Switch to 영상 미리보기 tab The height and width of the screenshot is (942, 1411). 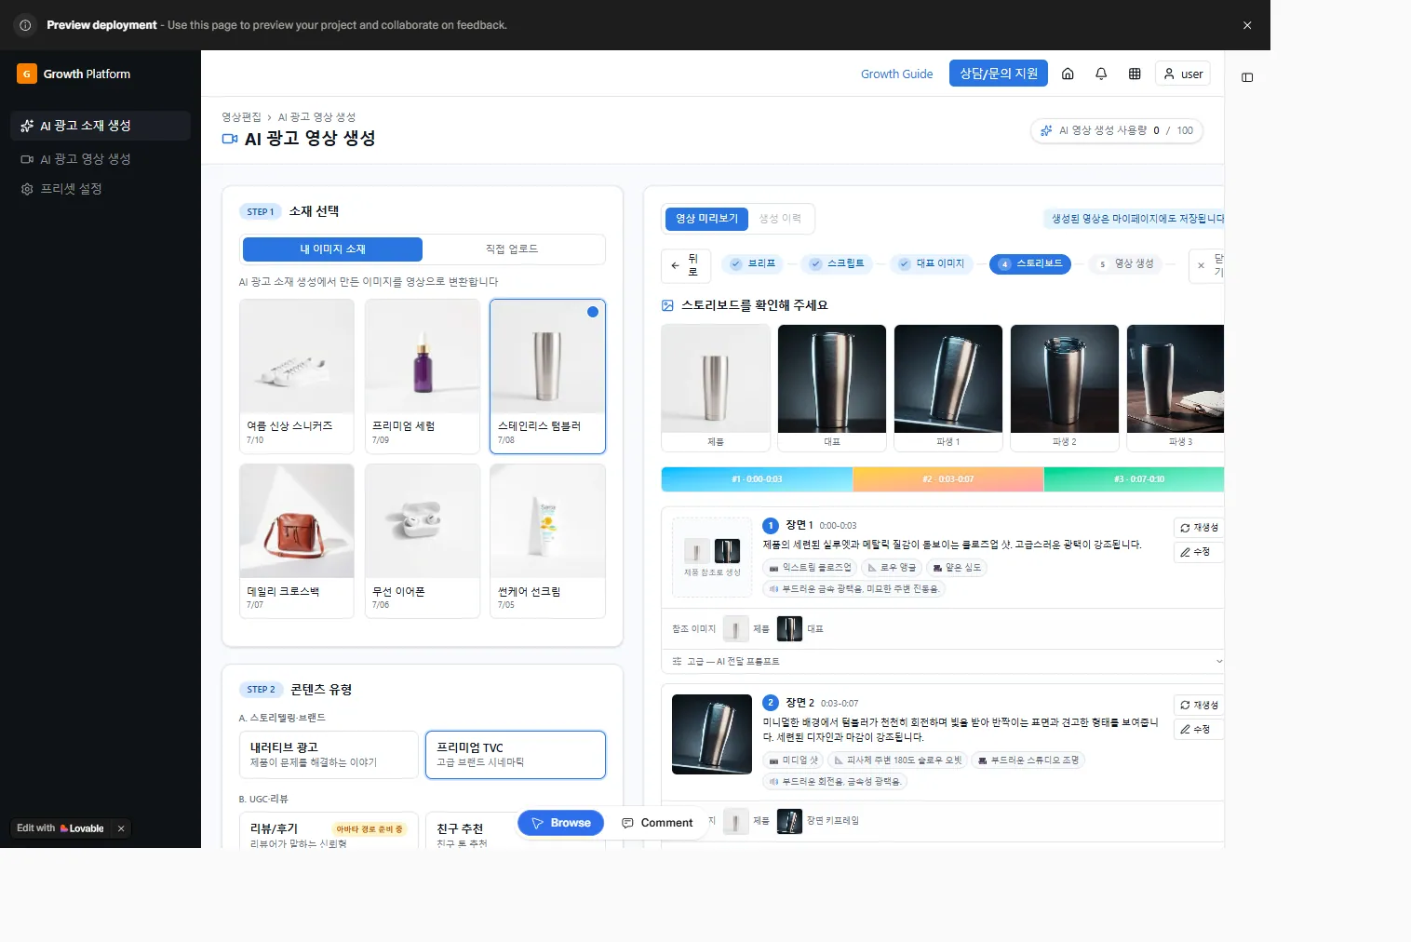tap(706, 219)
